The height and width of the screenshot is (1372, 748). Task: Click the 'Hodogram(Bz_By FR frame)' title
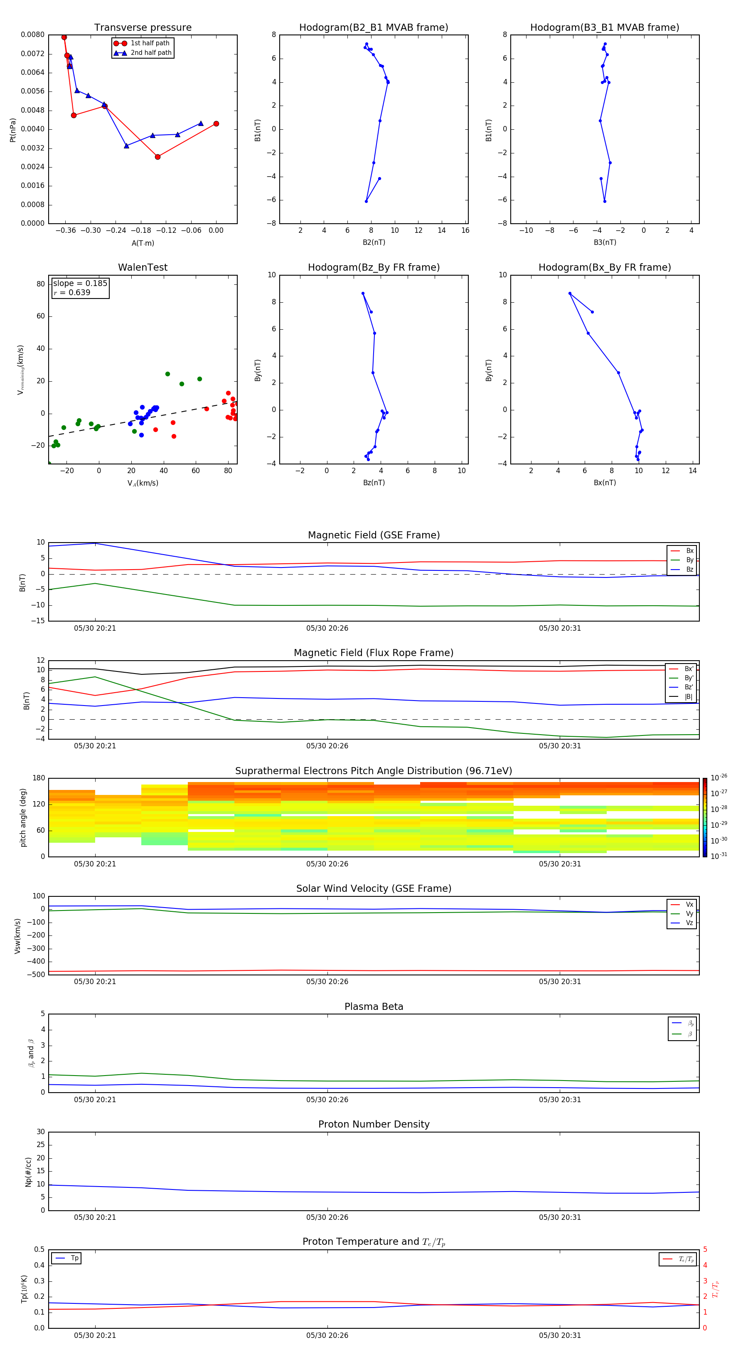(x=374, y=267)
